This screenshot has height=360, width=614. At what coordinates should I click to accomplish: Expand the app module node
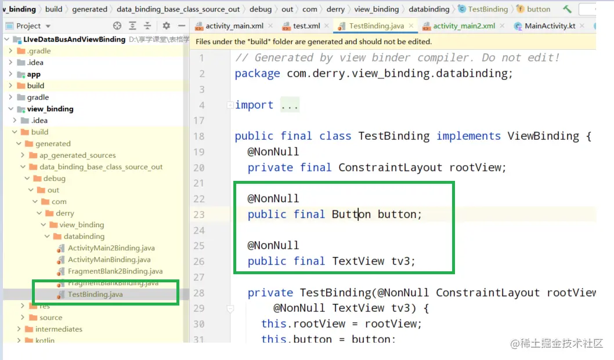[10, 74]
